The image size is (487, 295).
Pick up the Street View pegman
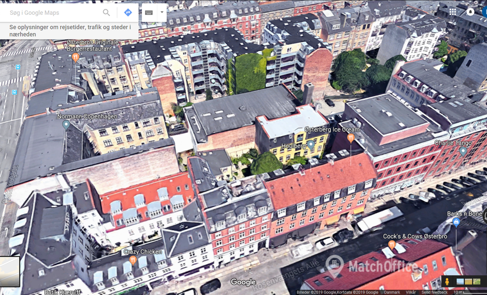click(x=447, y=281)
